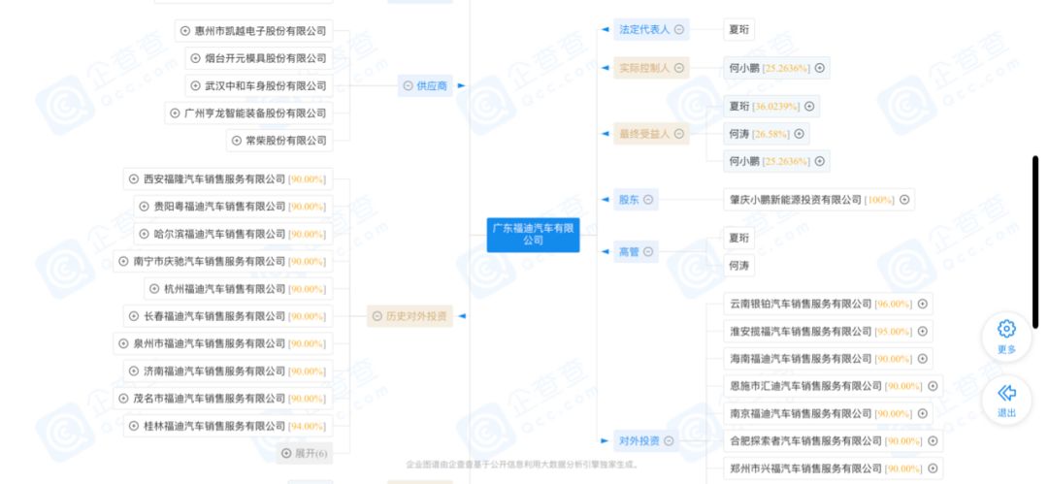Expand 杭州福迪汽车销售有限公司 node
Viewport: 1048px width, 484px height.
pyautogui.click(x=154, y=289)
